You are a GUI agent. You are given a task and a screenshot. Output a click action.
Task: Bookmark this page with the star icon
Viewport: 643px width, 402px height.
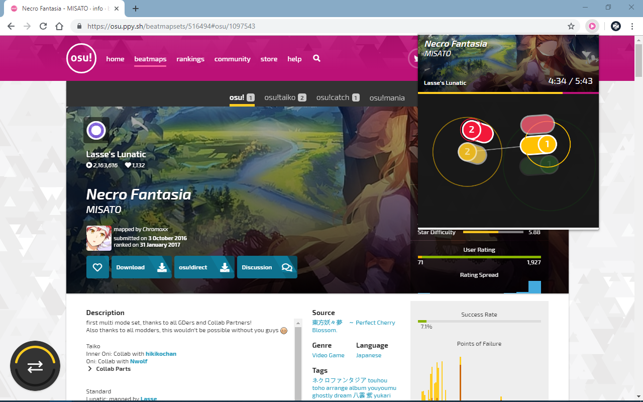point(571,26)
